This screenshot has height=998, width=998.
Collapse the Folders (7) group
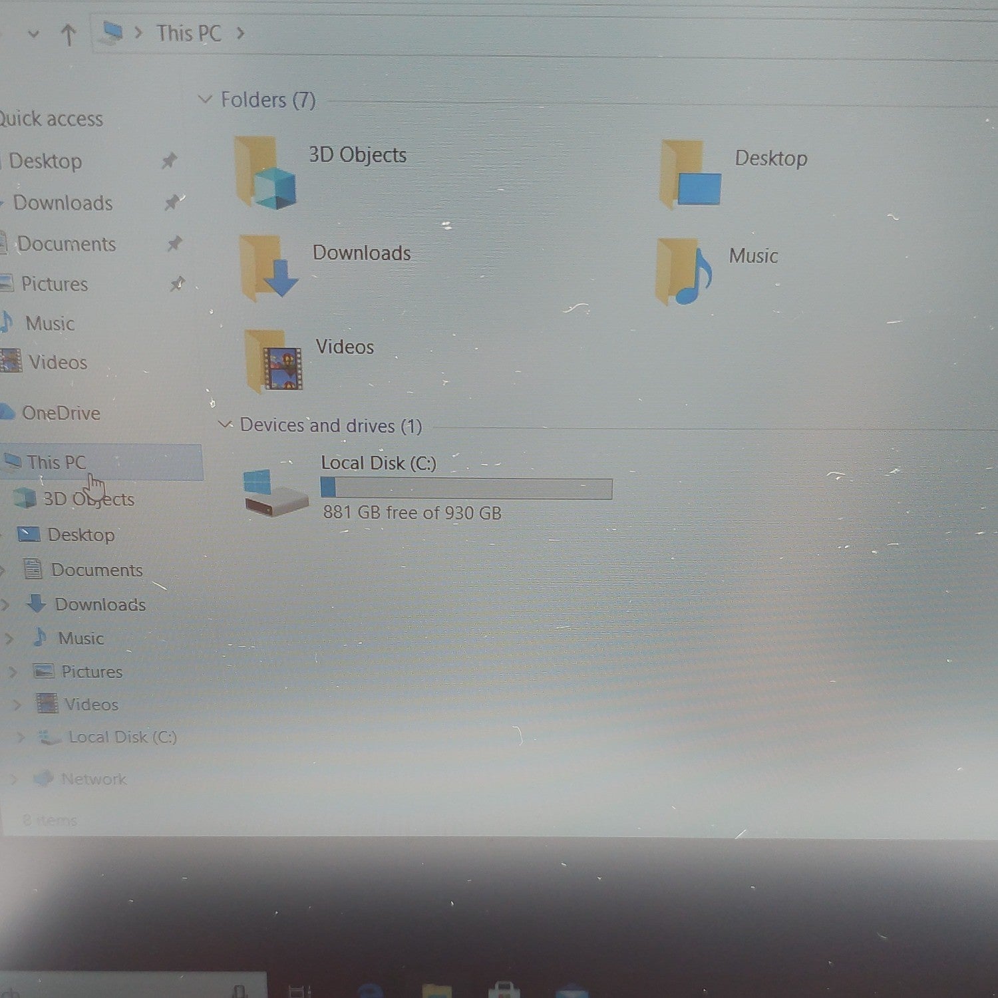pos(205,99)
